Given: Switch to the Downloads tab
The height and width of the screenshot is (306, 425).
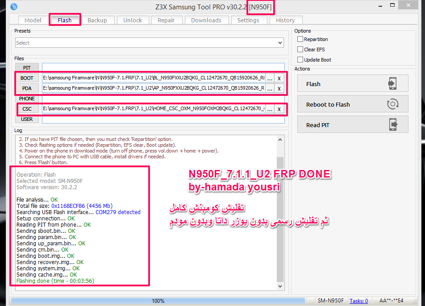Looking at the screenshot, I should [x=206, y=21].
